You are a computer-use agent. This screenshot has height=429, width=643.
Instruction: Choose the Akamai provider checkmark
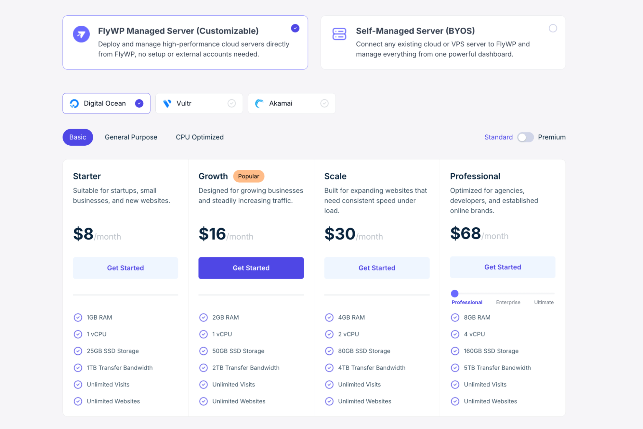click(x=324, y=104)
